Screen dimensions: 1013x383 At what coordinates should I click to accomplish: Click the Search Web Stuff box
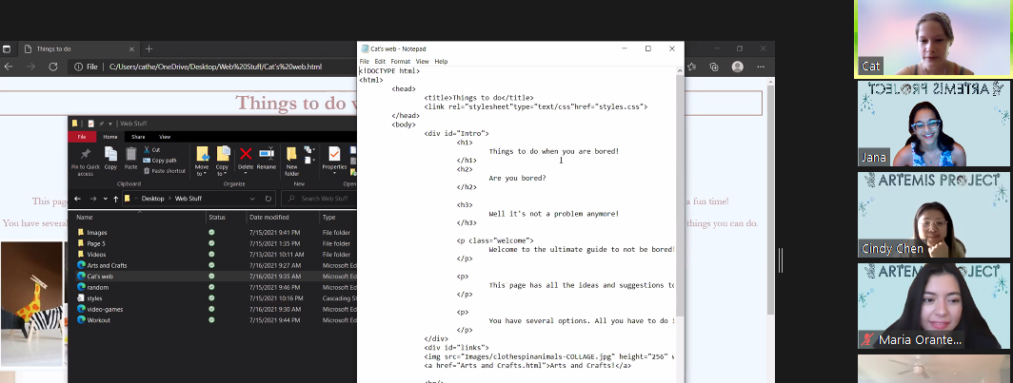point(319,199)
